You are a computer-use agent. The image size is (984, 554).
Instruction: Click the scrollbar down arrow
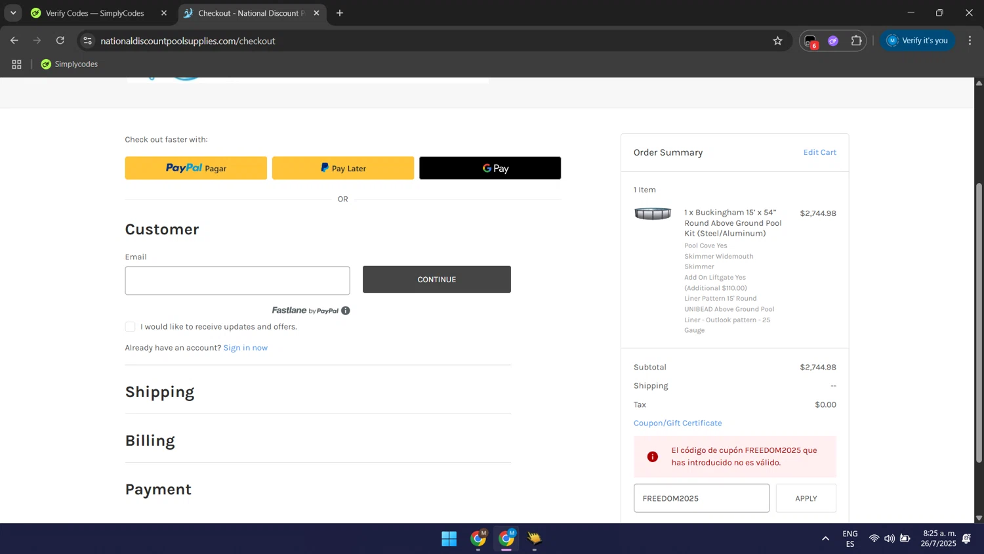(979, 518)
